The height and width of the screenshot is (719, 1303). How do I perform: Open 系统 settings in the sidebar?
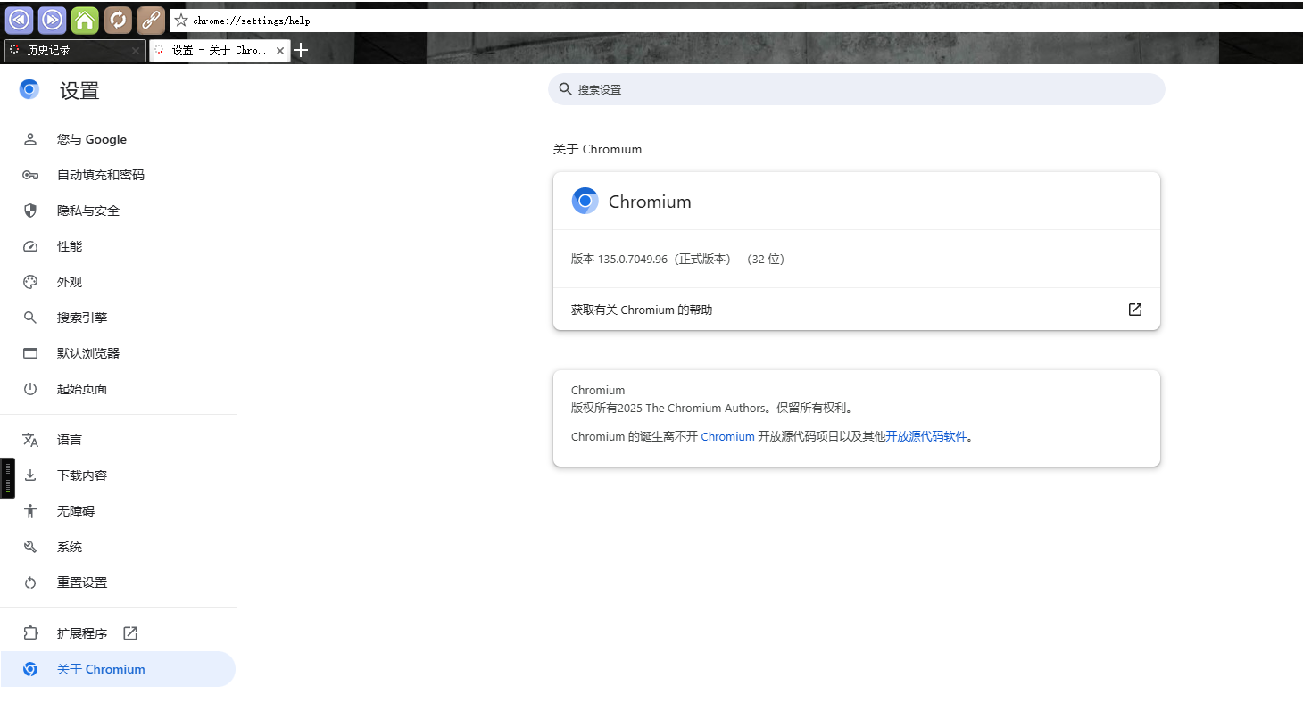point(118,547)
